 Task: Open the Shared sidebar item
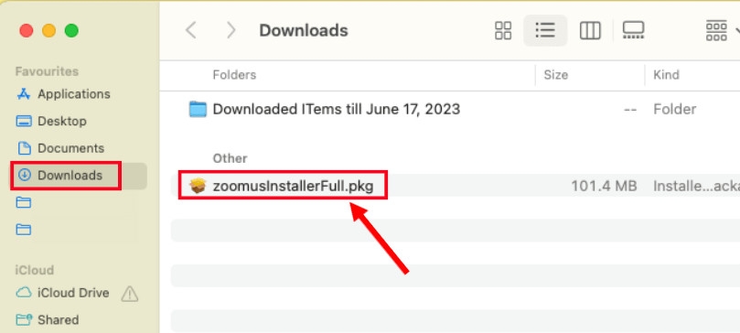[48, 320]
